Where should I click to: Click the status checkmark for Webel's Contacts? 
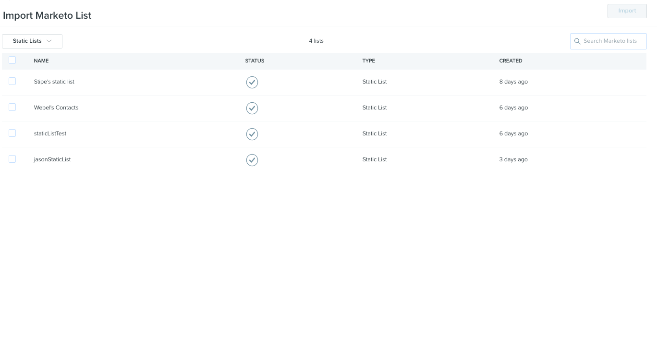pos(252,108)
